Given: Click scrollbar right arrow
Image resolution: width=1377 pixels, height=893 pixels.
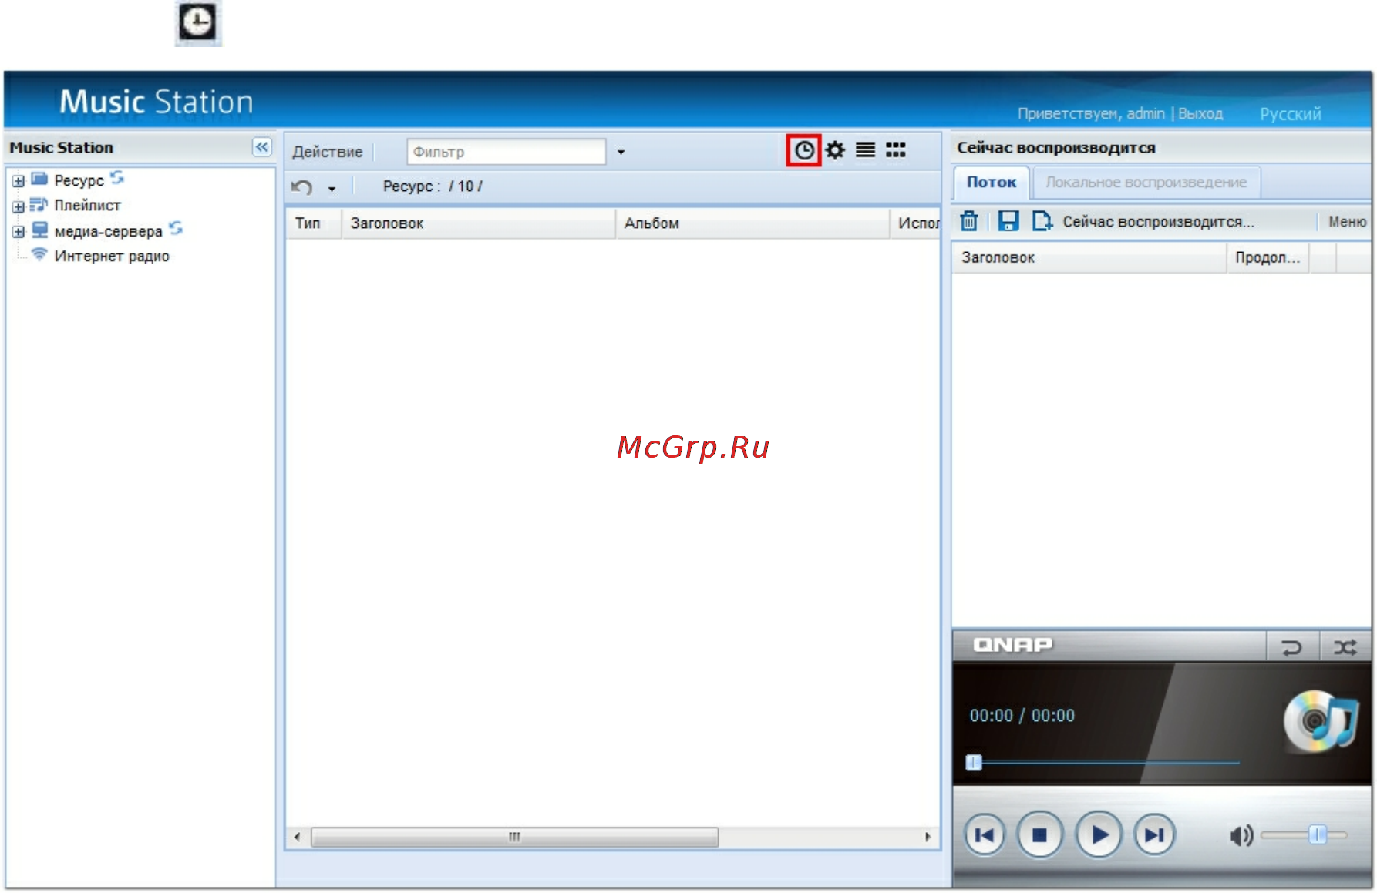Looking at the screenshot, I should click(928, 837).
